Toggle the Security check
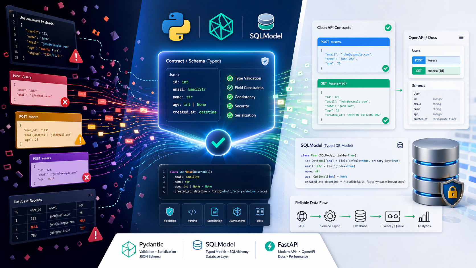Image resolution: width=476 pixels, height=268 pixels. (x=230, y=106)
